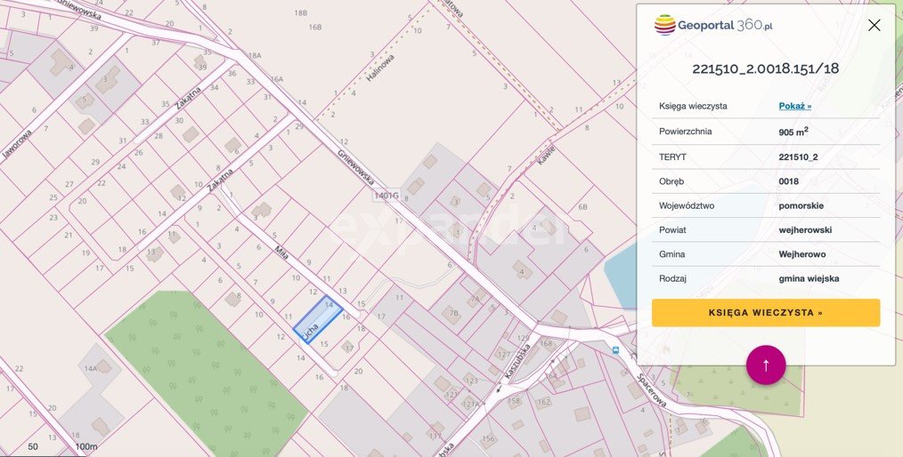Select the blue highlighted parcel 14
This screenshot has width=903, height=457.
319,317
